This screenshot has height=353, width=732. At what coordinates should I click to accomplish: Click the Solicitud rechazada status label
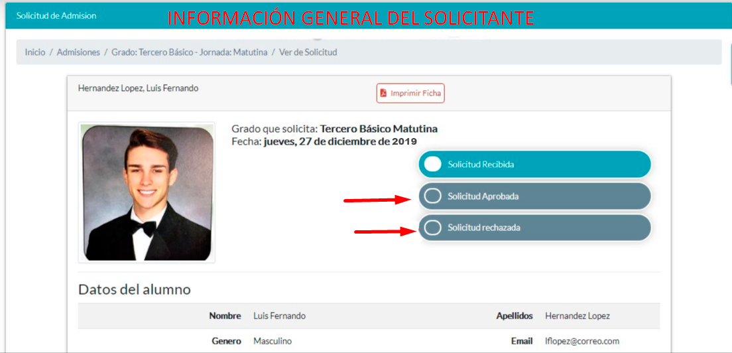[x=484, y=228]
